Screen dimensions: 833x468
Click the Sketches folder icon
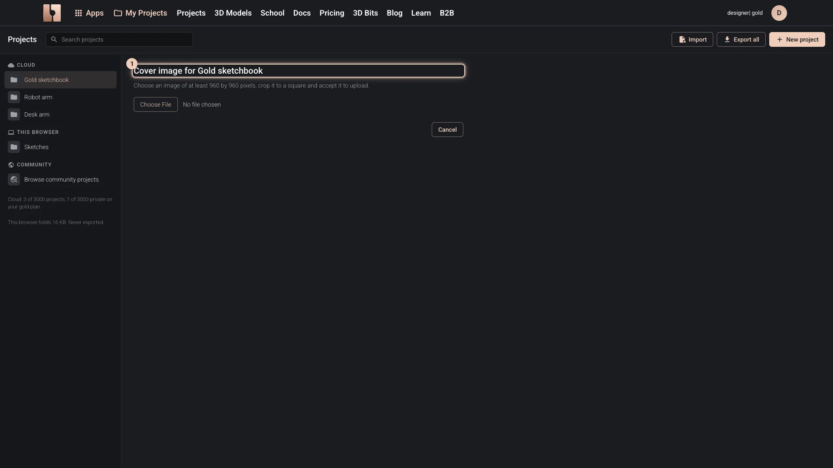coord(14,147)
